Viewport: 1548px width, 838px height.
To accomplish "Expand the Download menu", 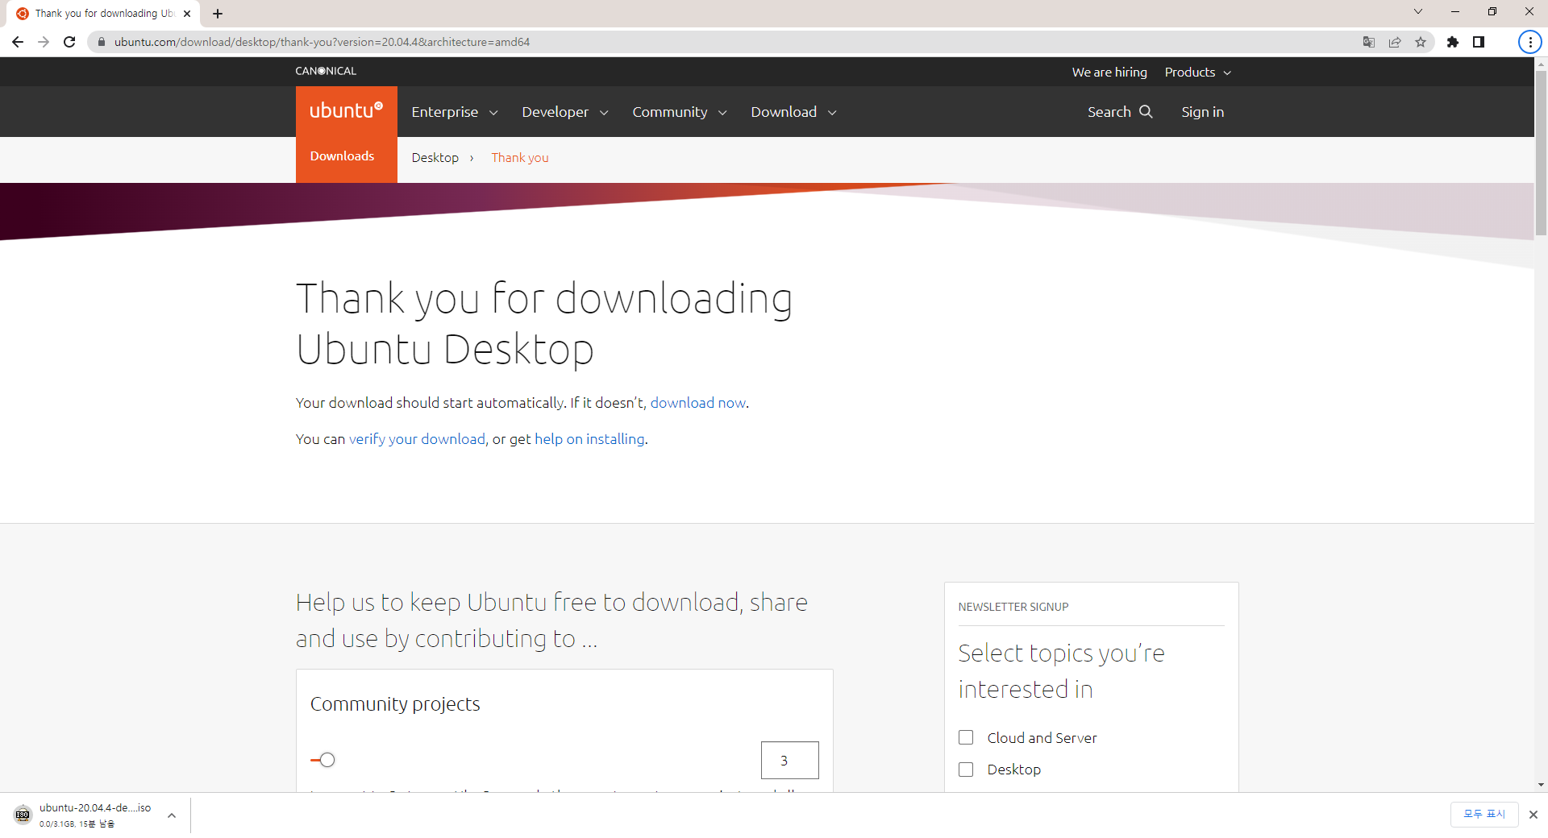I will coord(794,112).
